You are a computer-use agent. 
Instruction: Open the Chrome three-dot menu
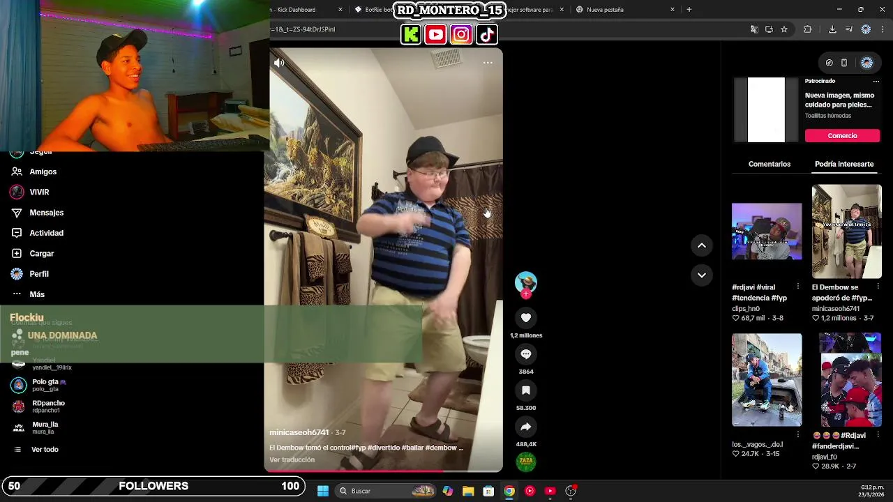tap(883, 29)
